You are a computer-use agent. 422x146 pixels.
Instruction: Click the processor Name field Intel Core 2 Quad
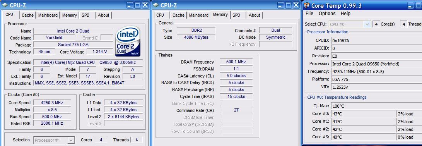[73, 31]
